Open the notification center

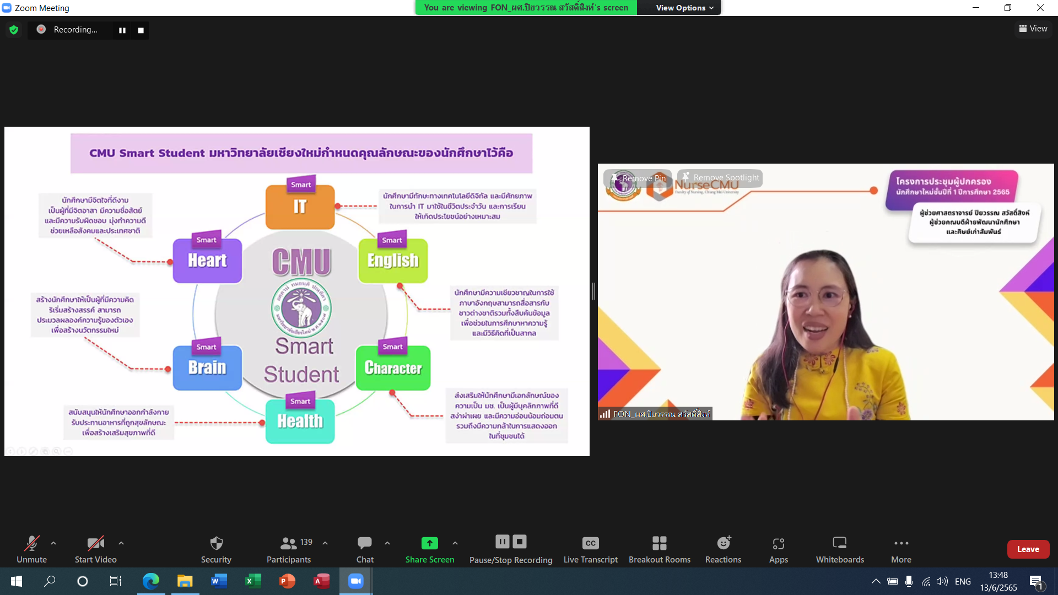[x=1037, y=581]
